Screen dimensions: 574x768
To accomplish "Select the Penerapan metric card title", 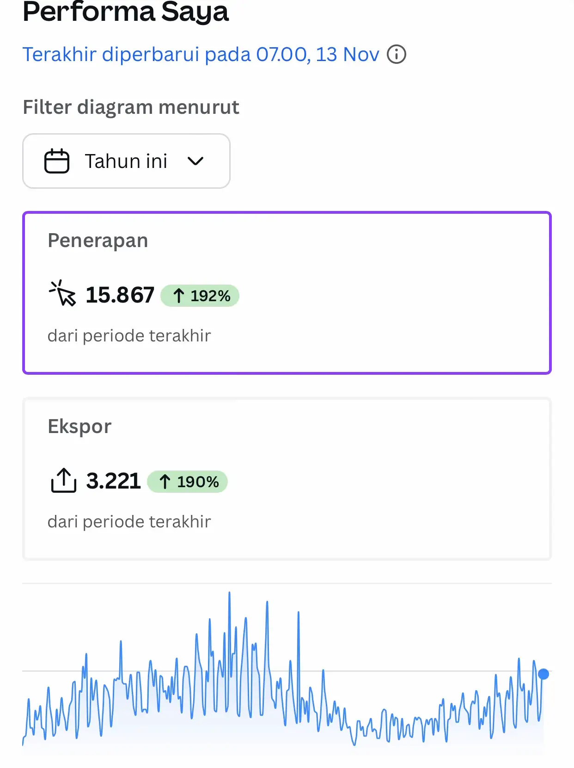I will [x=98, y=241].
